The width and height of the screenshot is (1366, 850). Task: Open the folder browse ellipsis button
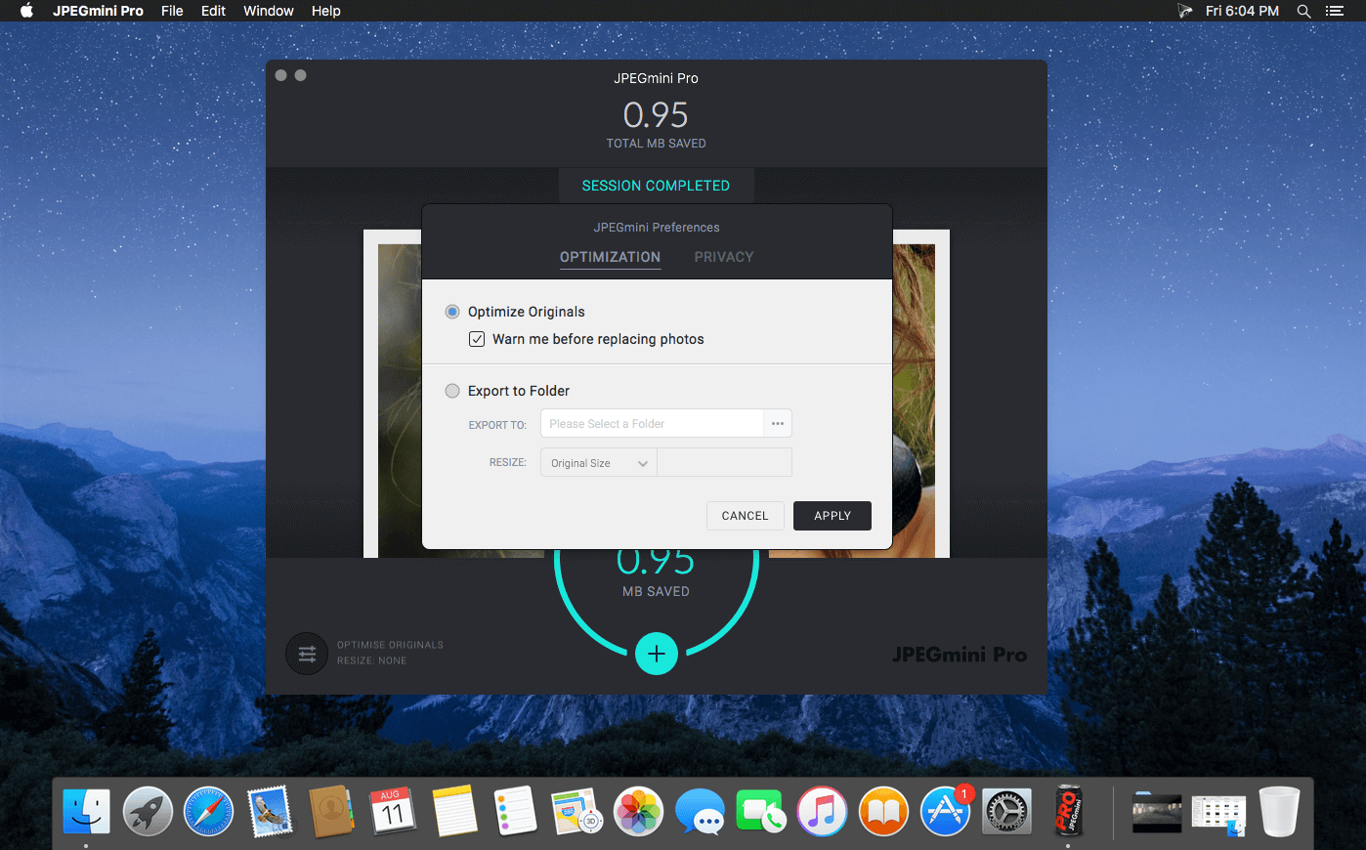click(x=778, y=423)
